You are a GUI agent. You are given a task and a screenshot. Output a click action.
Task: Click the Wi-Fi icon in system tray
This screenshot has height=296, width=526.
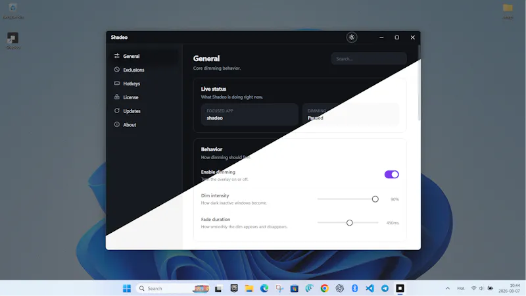(x=473, y=288)
